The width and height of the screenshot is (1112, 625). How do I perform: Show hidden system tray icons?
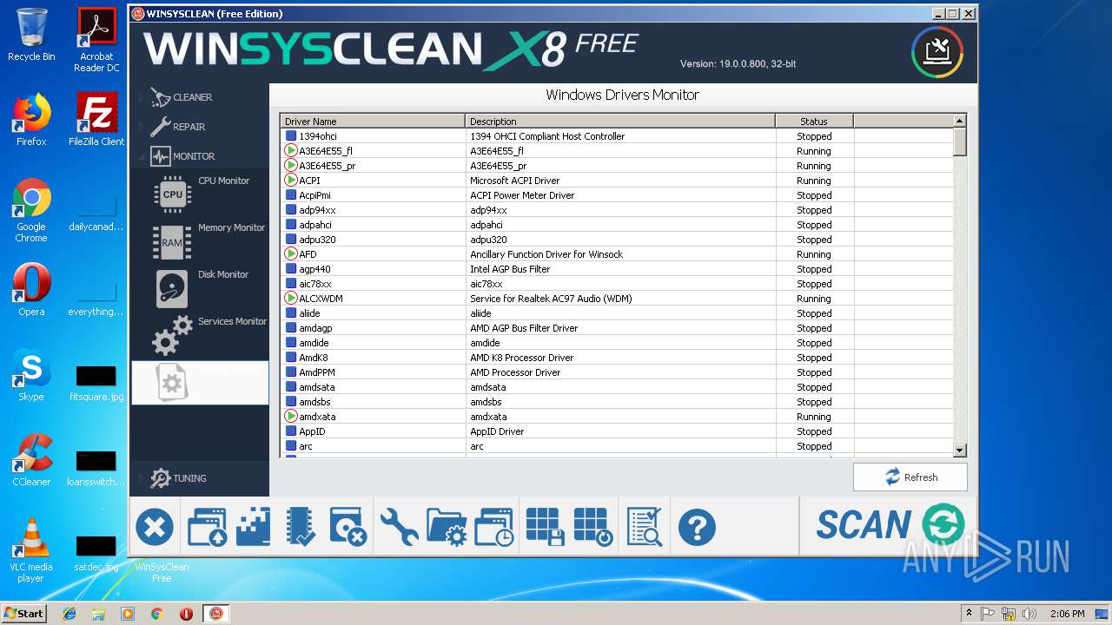tap(969, 613)
